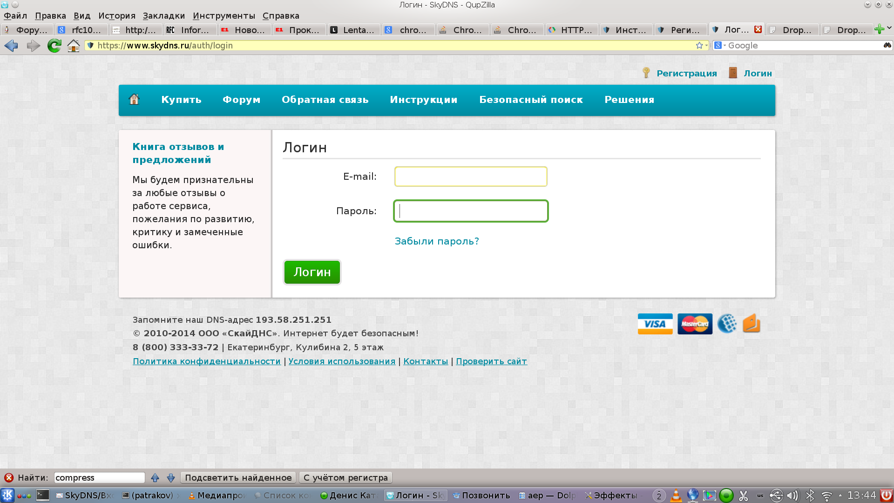Click the binoculars search icon
This screenshot has width=894, height=503.
pos(887,45)
